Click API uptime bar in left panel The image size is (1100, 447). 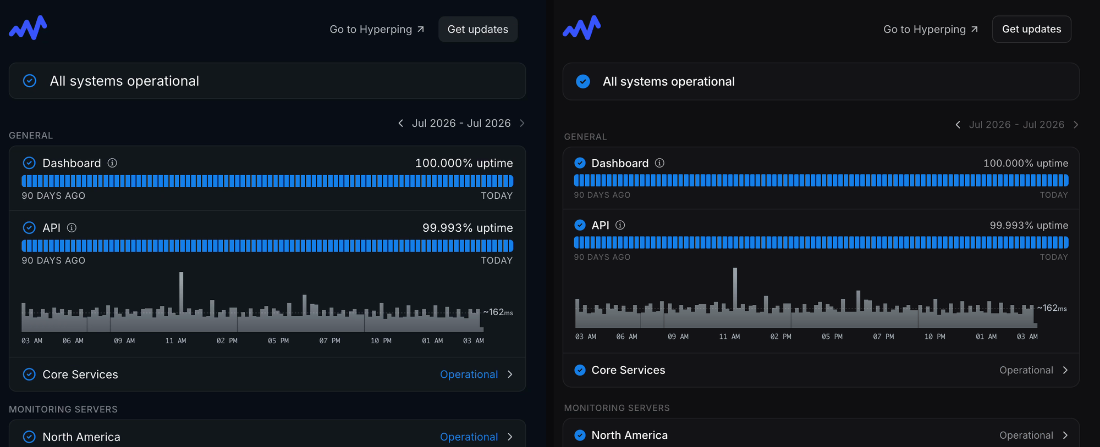click(x=267, y=245)
